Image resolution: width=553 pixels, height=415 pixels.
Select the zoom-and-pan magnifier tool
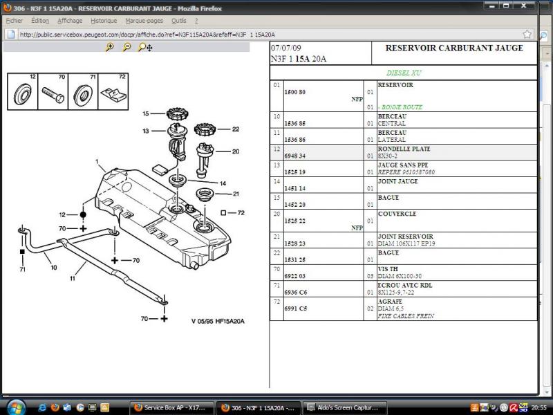144,47
